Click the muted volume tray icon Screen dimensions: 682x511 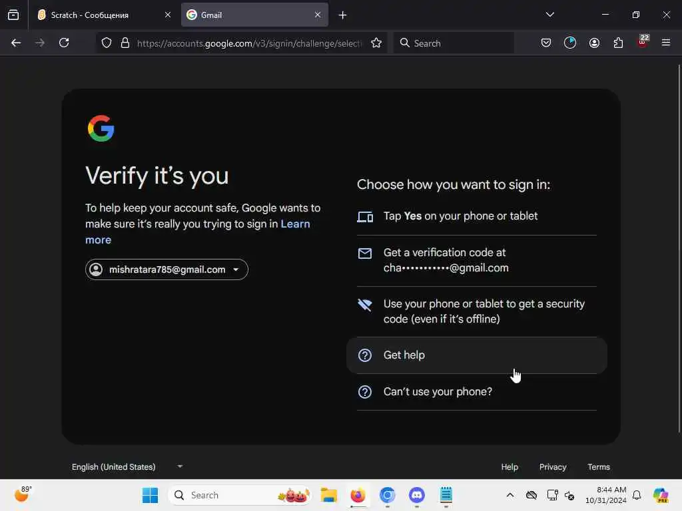coord(569,495)
